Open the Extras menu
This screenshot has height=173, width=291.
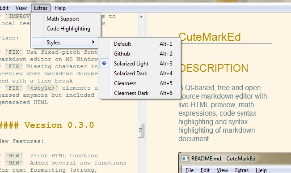point(41,8)
